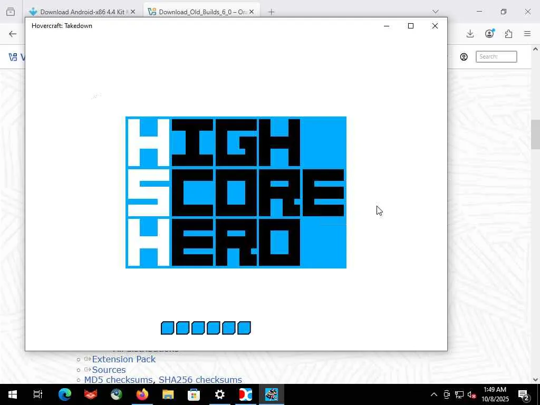Open the Firefox View icon at top left
The height and width of the screenshot is (405, 540).
(x=11, y=12)
